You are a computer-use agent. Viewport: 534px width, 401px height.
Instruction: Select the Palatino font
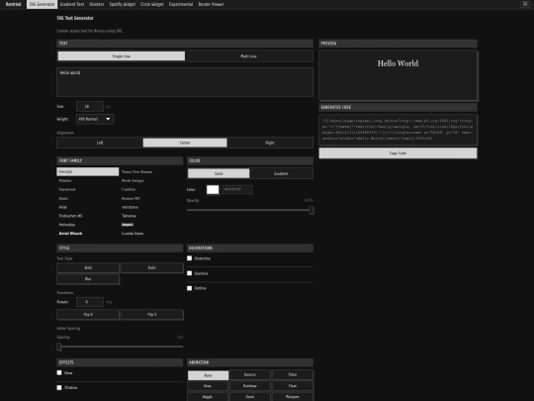(88, 180)
